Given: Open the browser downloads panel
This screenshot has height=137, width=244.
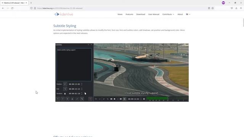Looking at the screenshot, I should [236, 8].
